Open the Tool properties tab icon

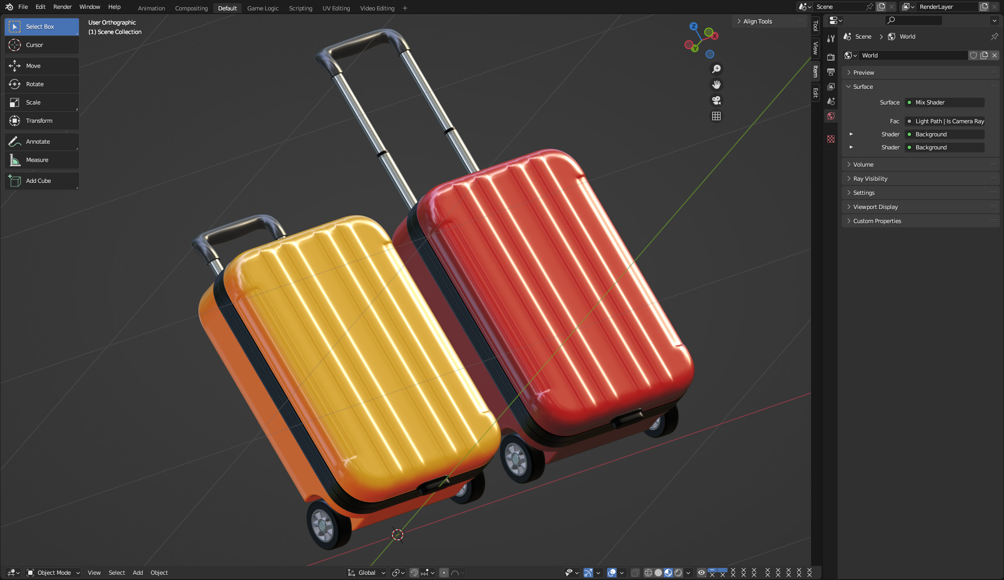click(831, 39)
